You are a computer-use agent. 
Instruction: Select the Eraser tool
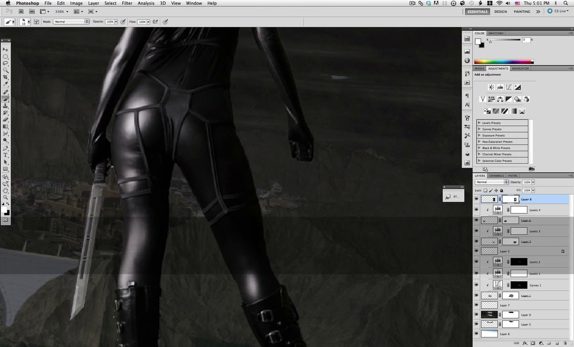(6, 119)
